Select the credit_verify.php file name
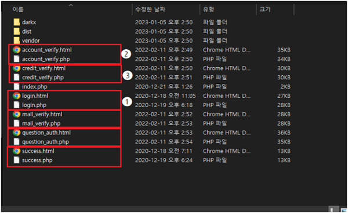This screenshot has width=348, height=213. point(43,78)
